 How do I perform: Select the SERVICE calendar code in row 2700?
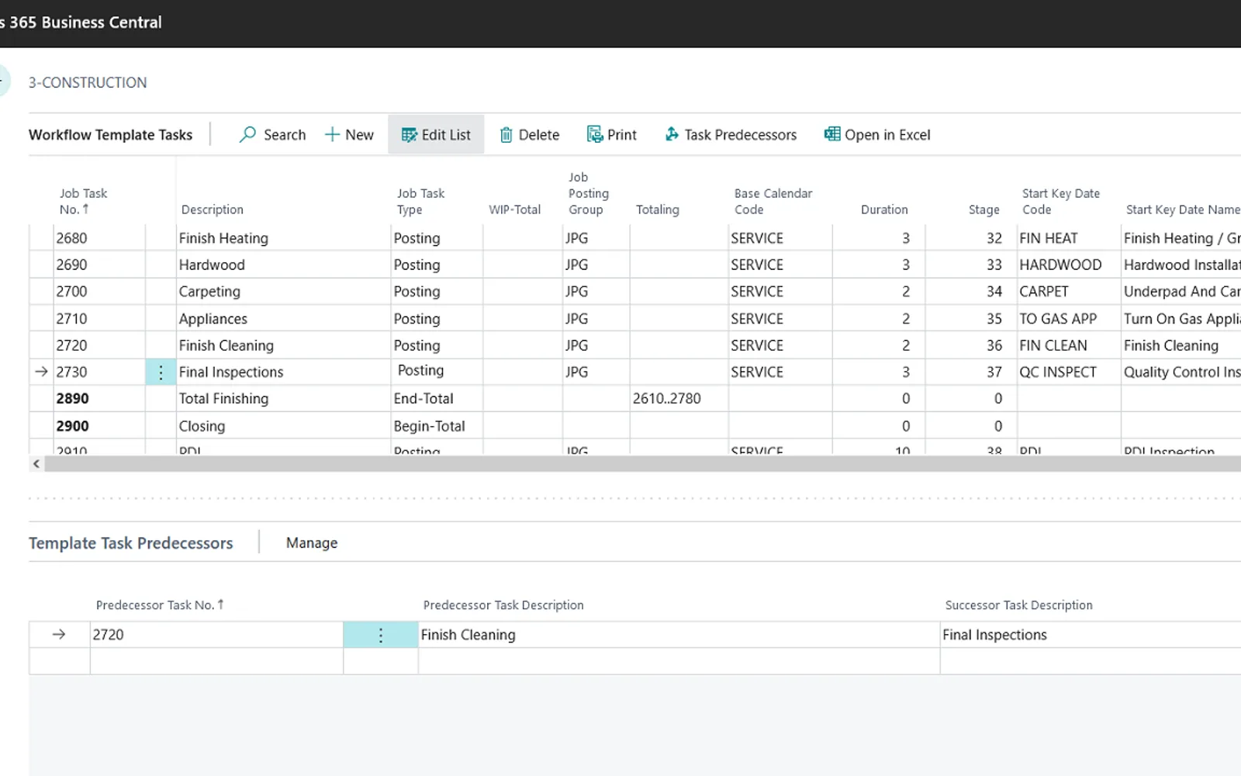point(780,292)
